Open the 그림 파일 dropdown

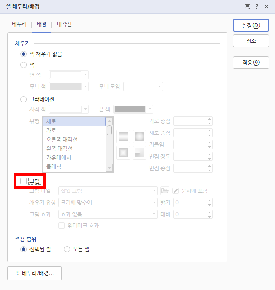point(108,191)
